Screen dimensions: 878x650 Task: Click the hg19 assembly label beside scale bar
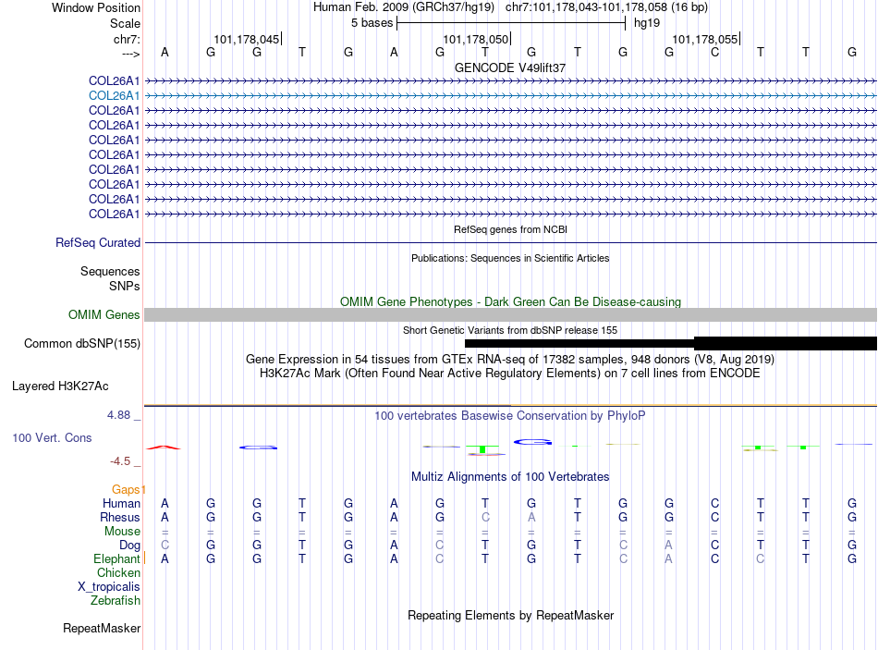click(x=647, y=23)
